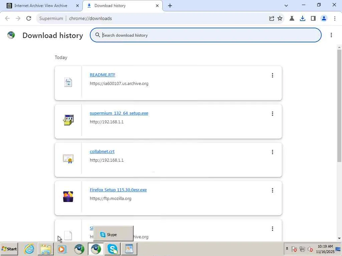This screenshot has height=256, width=342.
Task: Open the Download history page options menu
Action: click(x=331, y=35)
